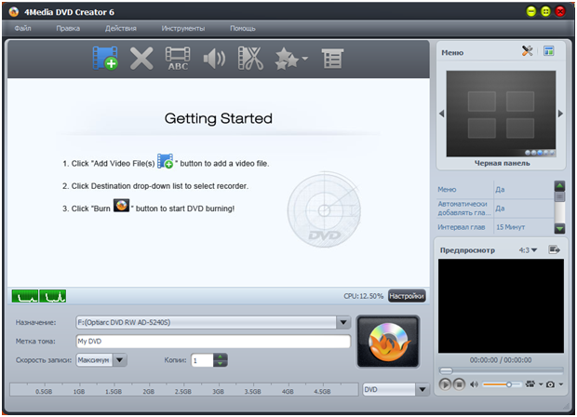Screen dimensions: 577x417
Task: Open the Помощь menu
Action: point(243,28)
